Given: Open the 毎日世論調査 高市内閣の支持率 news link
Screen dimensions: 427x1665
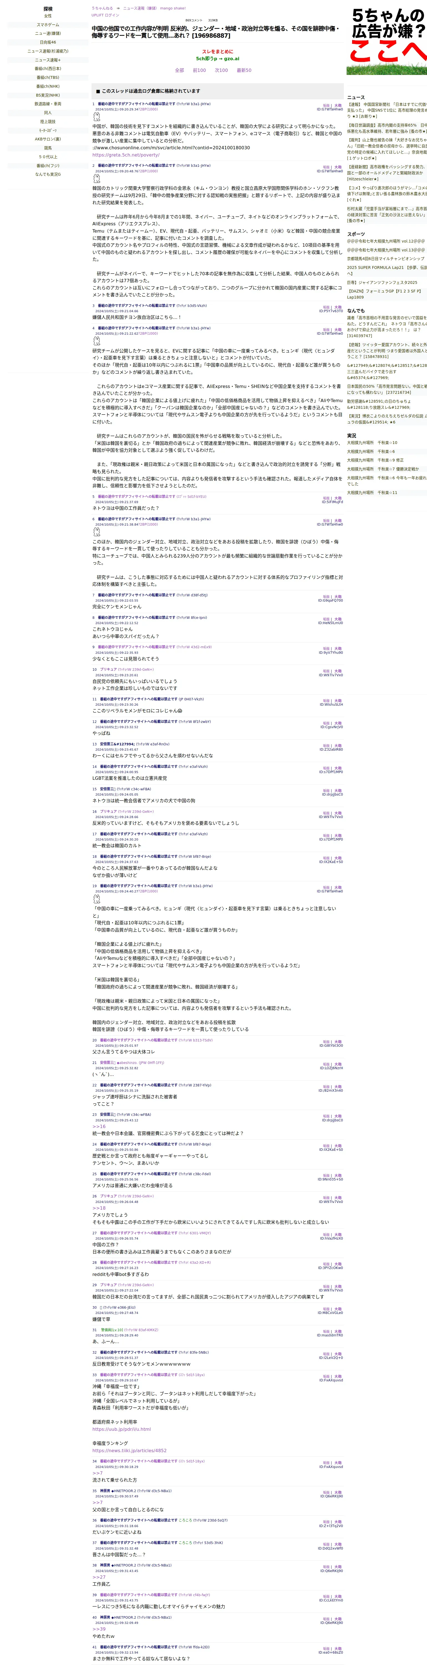Looking at the screenshot, I should click(387, 129).
